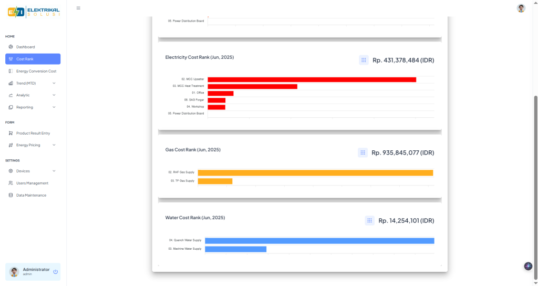The image size is (538, 286).
Task: Click grid icon beside Electricity cost total
Action: coord(364,60)
